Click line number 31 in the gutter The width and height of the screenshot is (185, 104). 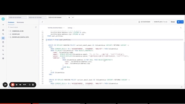click(x=43, y=60)
